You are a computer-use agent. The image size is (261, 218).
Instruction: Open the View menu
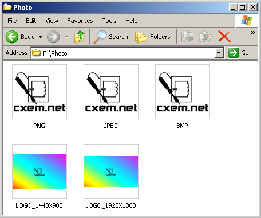(x=52, y=21)
